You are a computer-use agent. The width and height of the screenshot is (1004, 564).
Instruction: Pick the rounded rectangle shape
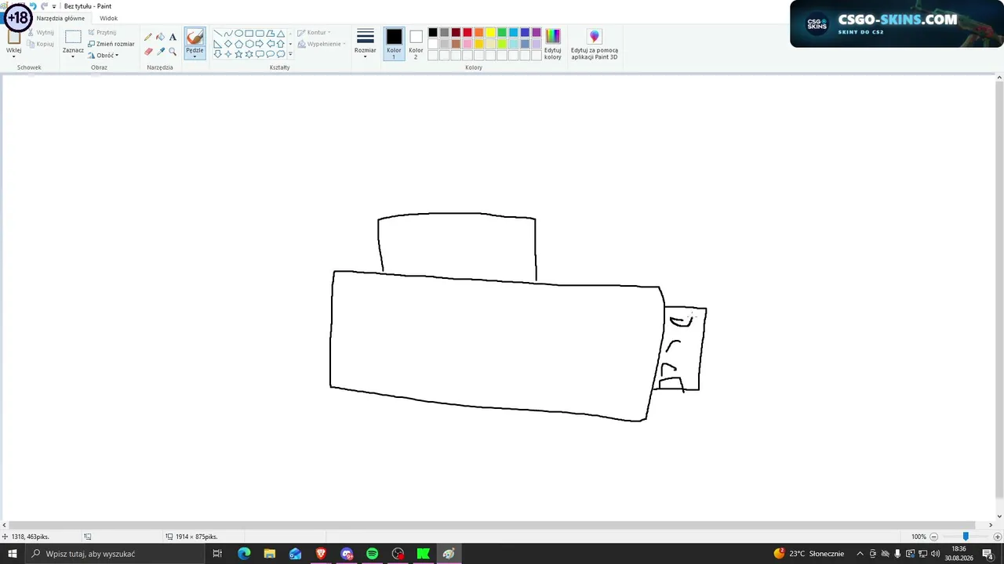(x=260, y=34)
